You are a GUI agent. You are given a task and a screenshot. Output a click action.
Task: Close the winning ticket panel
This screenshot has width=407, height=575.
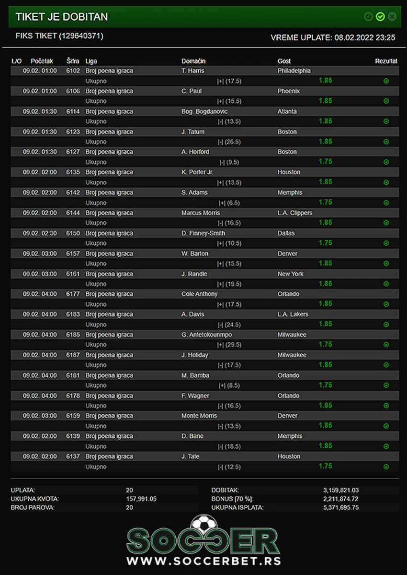coord(392,16)
